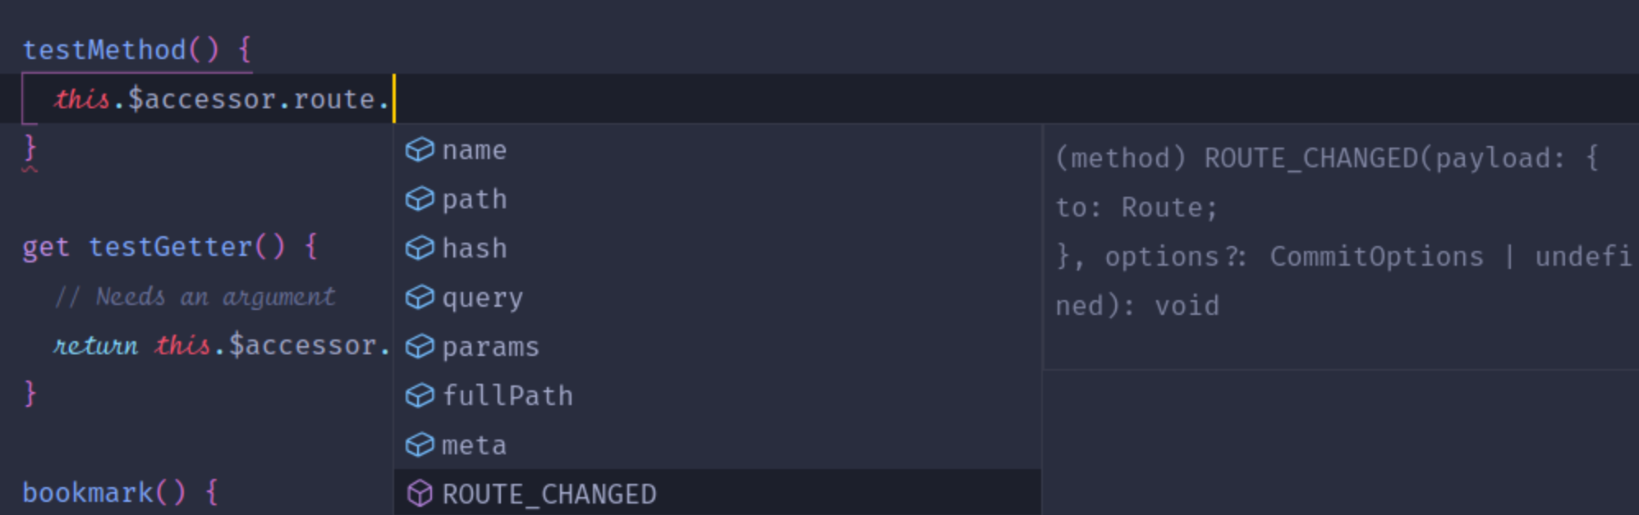Click the testGetter comment 'Needs an argument'
This screenshot has width=1639, height=515.
click(197, 296)
